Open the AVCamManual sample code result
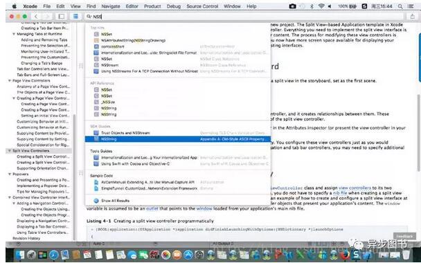 pos(177,182)
